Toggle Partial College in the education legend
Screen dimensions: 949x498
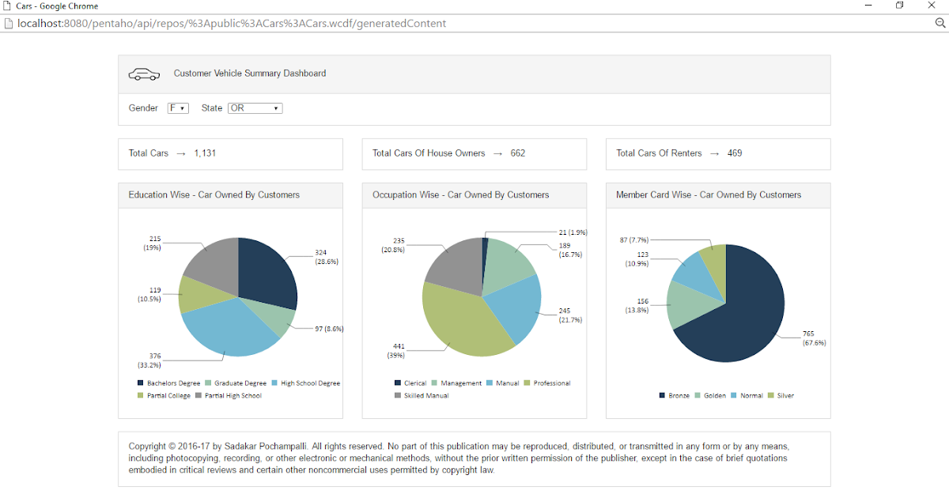click(139, 395)
